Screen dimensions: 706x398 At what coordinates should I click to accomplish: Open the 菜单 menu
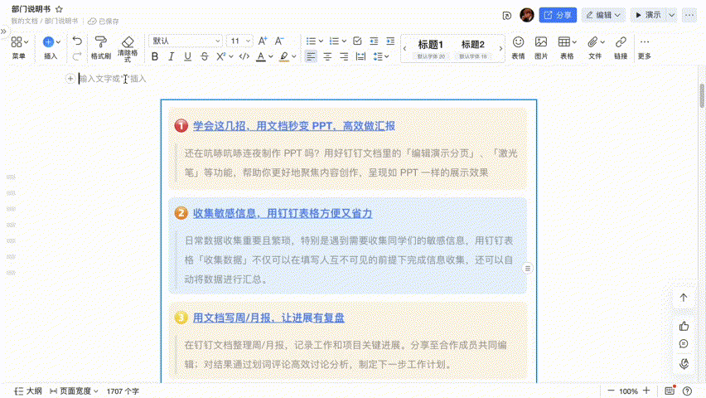18,47
